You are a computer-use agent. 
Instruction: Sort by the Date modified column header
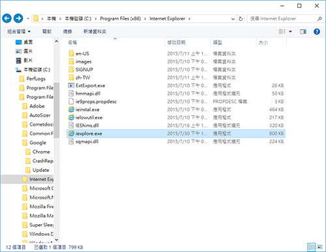coord(188,42)
